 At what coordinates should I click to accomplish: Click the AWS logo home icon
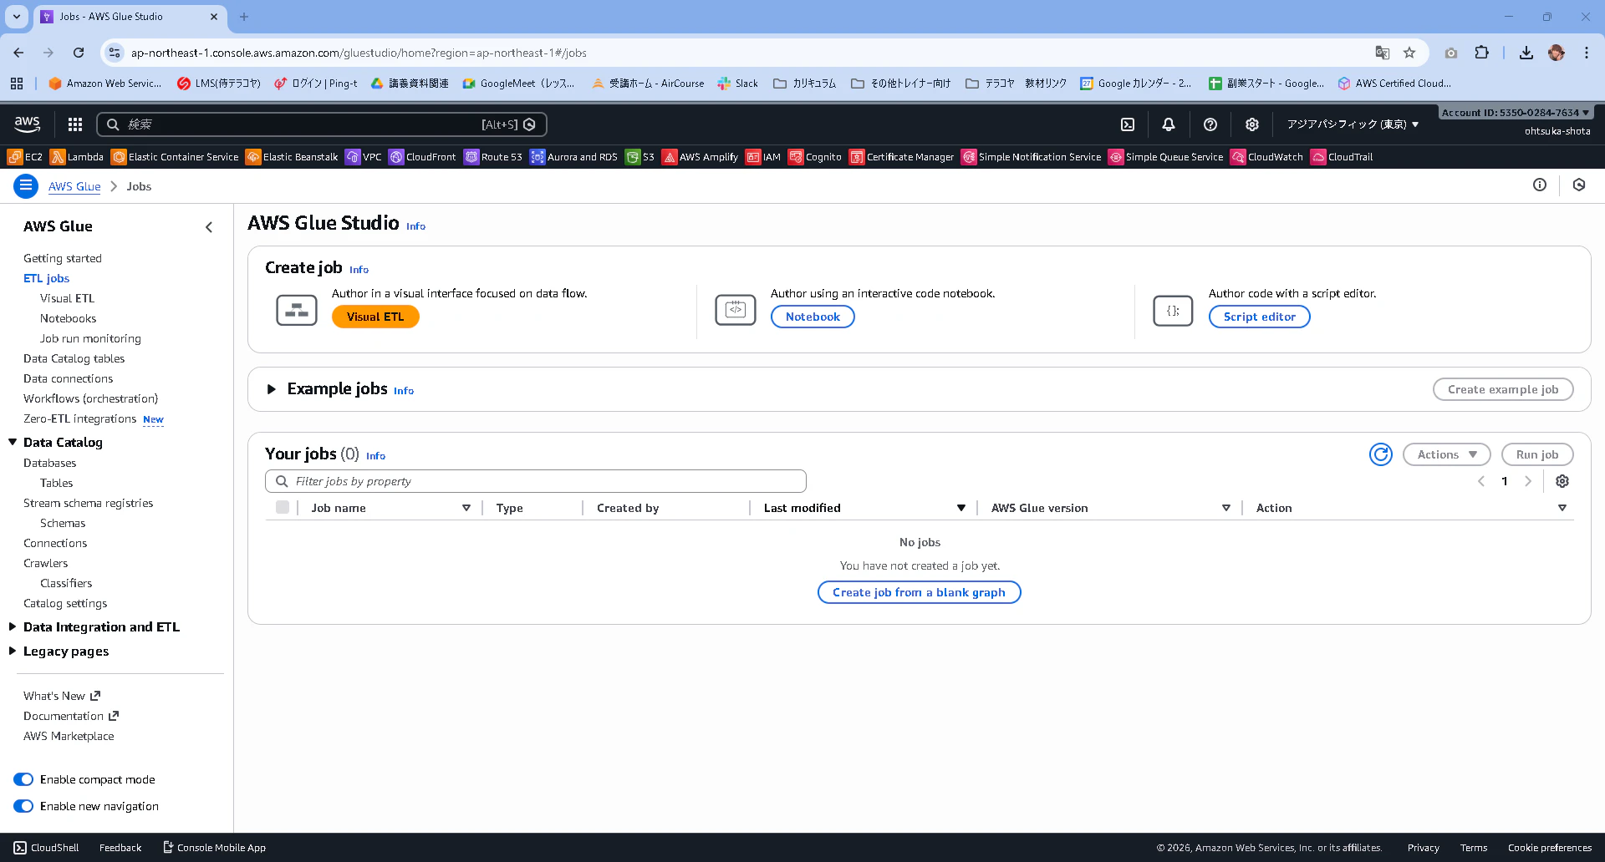(x=27, y=124)
